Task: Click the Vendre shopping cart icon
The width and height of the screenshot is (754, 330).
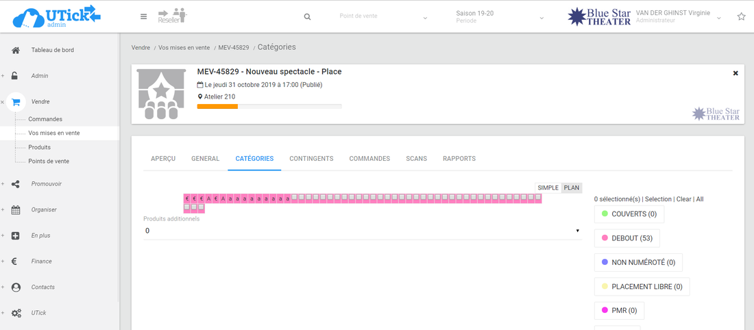Action: tap(16, 101)
